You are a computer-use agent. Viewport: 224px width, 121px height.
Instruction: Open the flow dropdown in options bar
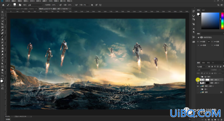[x=73, y=5]
